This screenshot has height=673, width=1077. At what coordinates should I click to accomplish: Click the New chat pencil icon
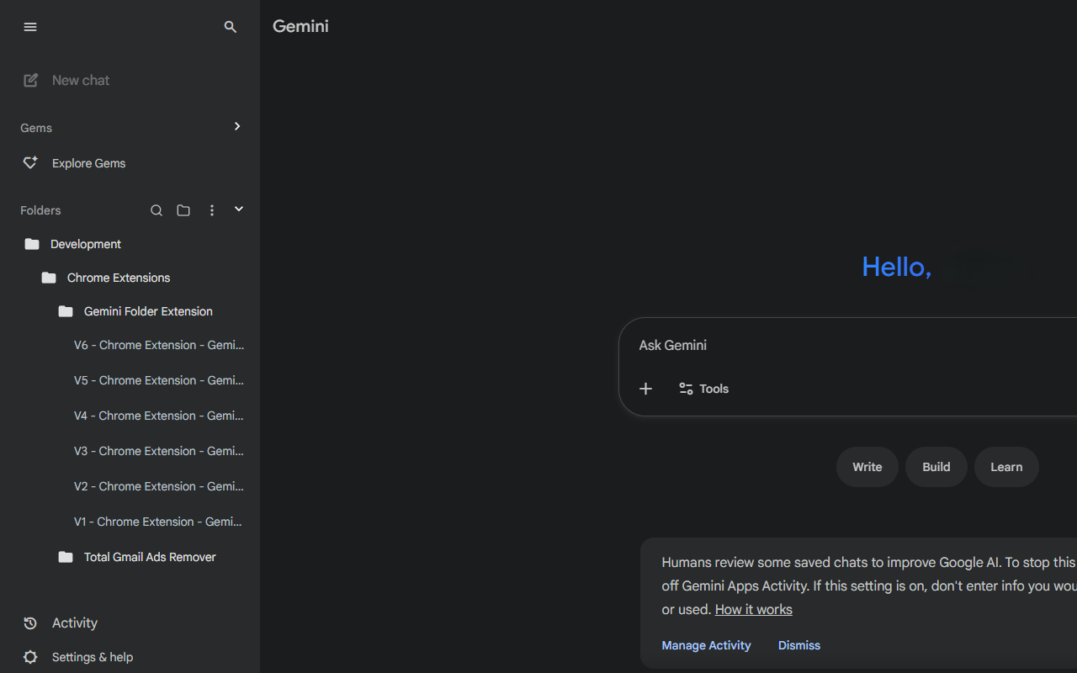click(30, 80)
